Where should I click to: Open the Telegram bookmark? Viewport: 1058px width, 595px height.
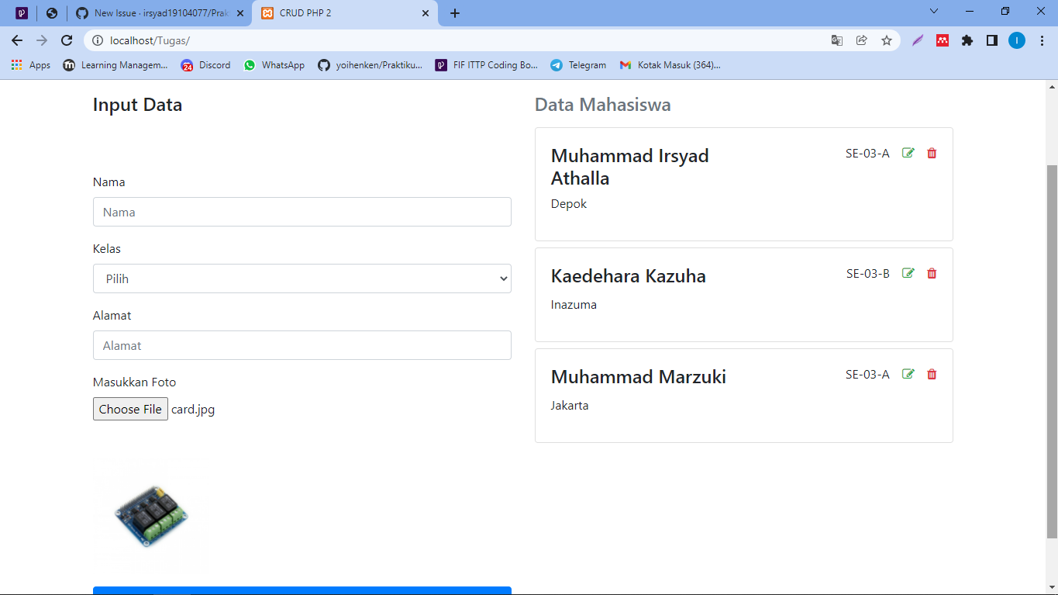(x=579, y=65)
